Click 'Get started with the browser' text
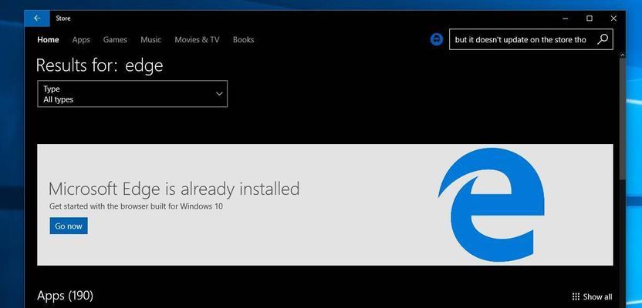 136,206
